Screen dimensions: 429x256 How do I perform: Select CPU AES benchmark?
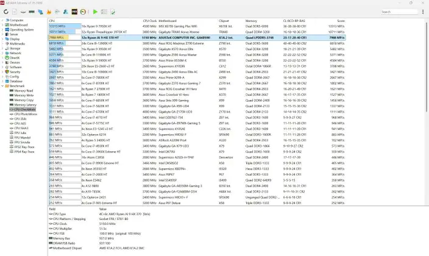[x=20, y=124]
